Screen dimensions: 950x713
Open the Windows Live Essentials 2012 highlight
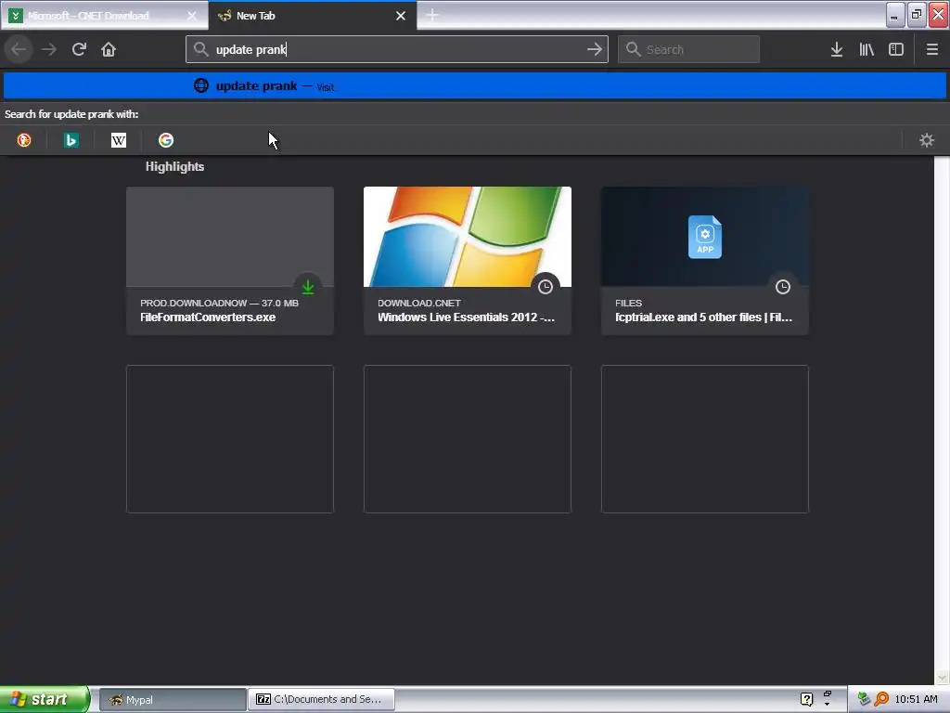point(468,261)
